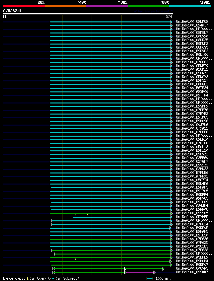Screen dimensions: 214x281
Task: Select the UniRef100_B9F327 label
Action: point(192,80)
